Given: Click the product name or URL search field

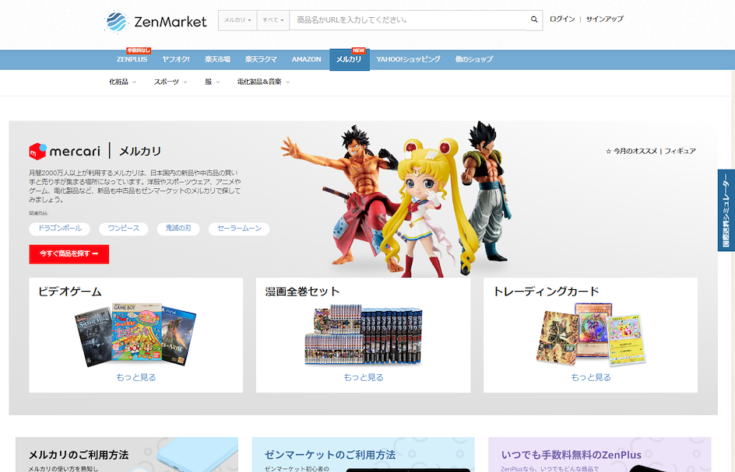Looking at the screenshot, I should pyautogui.click(x=407, y=20).
